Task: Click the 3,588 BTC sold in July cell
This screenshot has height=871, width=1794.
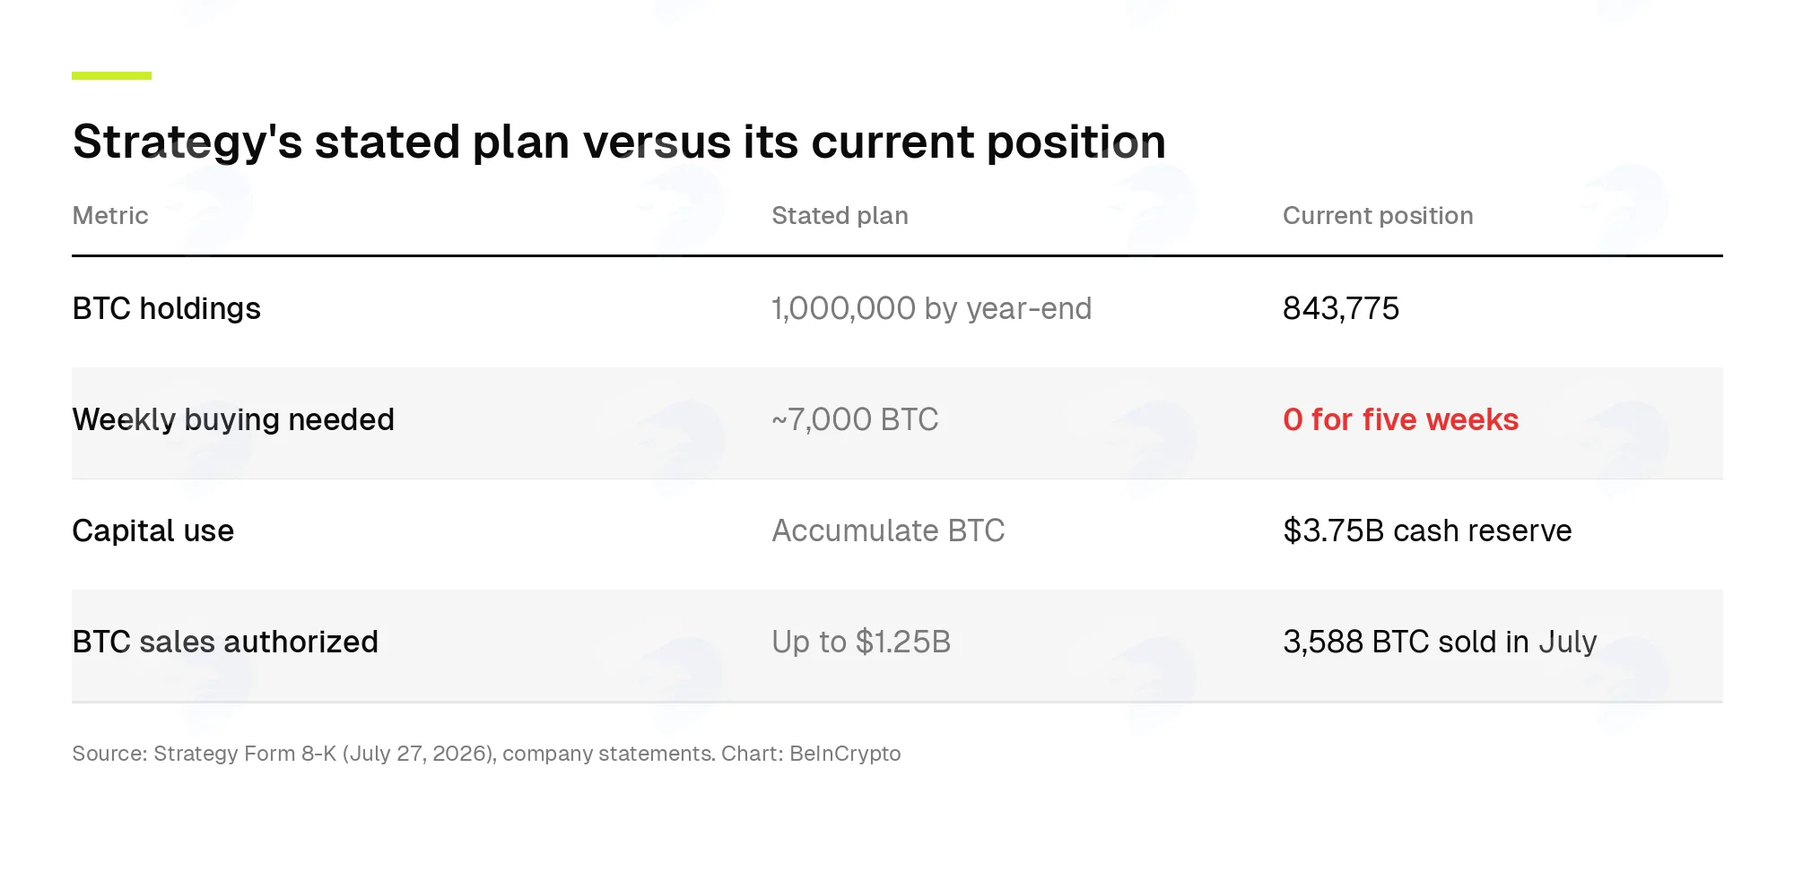Action: (1440, 642)
